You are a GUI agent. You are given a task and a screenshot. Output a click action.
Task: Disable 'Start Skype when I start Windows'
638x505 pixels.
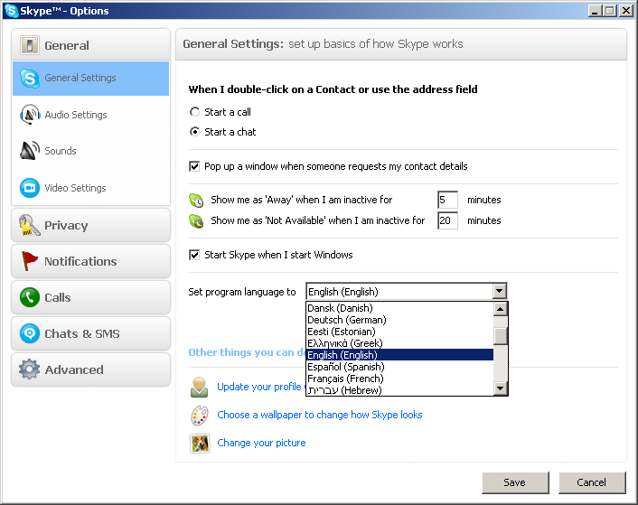(194, 255)
